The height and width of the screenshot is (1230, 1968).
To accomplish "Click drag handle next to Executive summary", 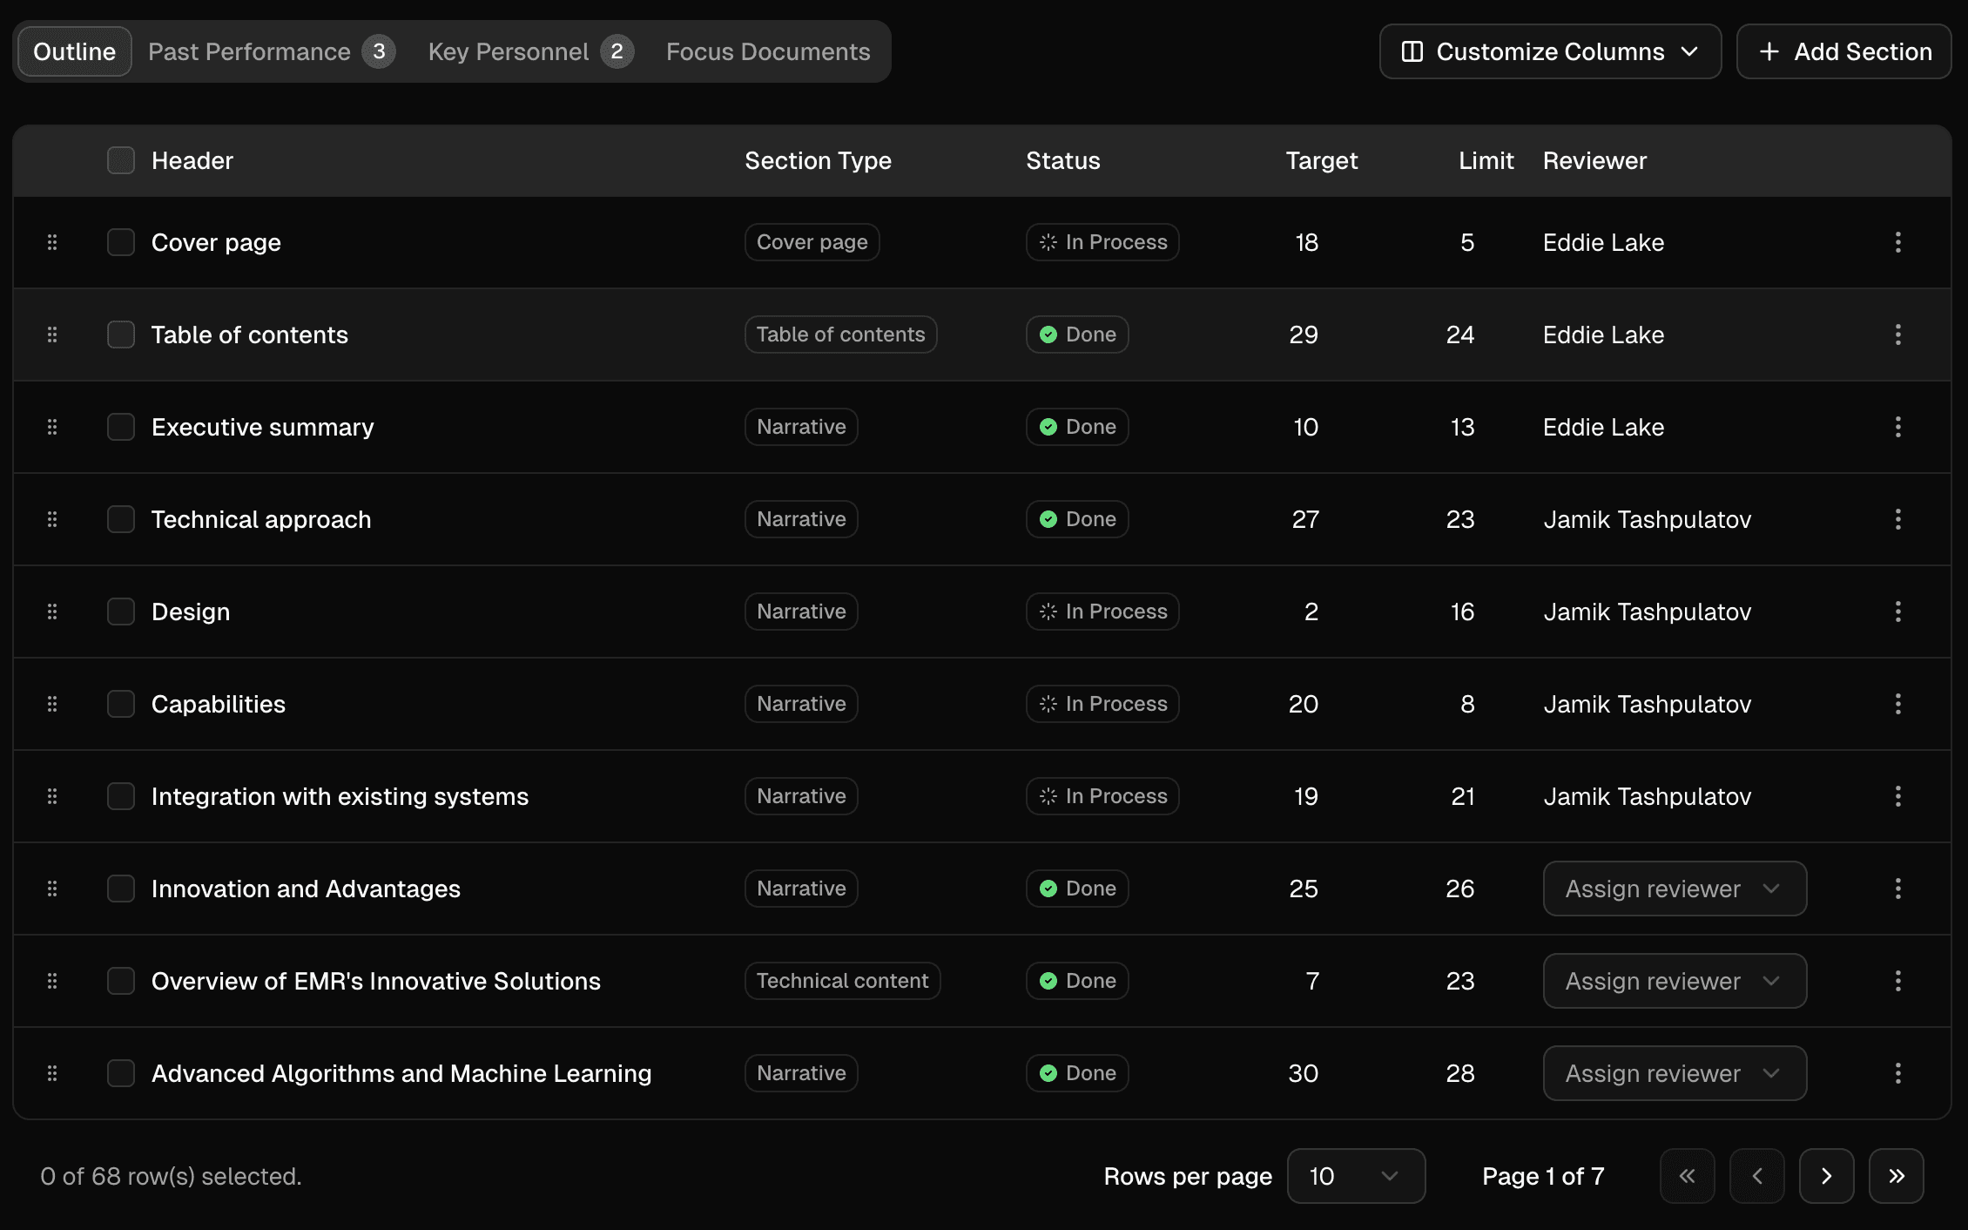I will 52,427.
